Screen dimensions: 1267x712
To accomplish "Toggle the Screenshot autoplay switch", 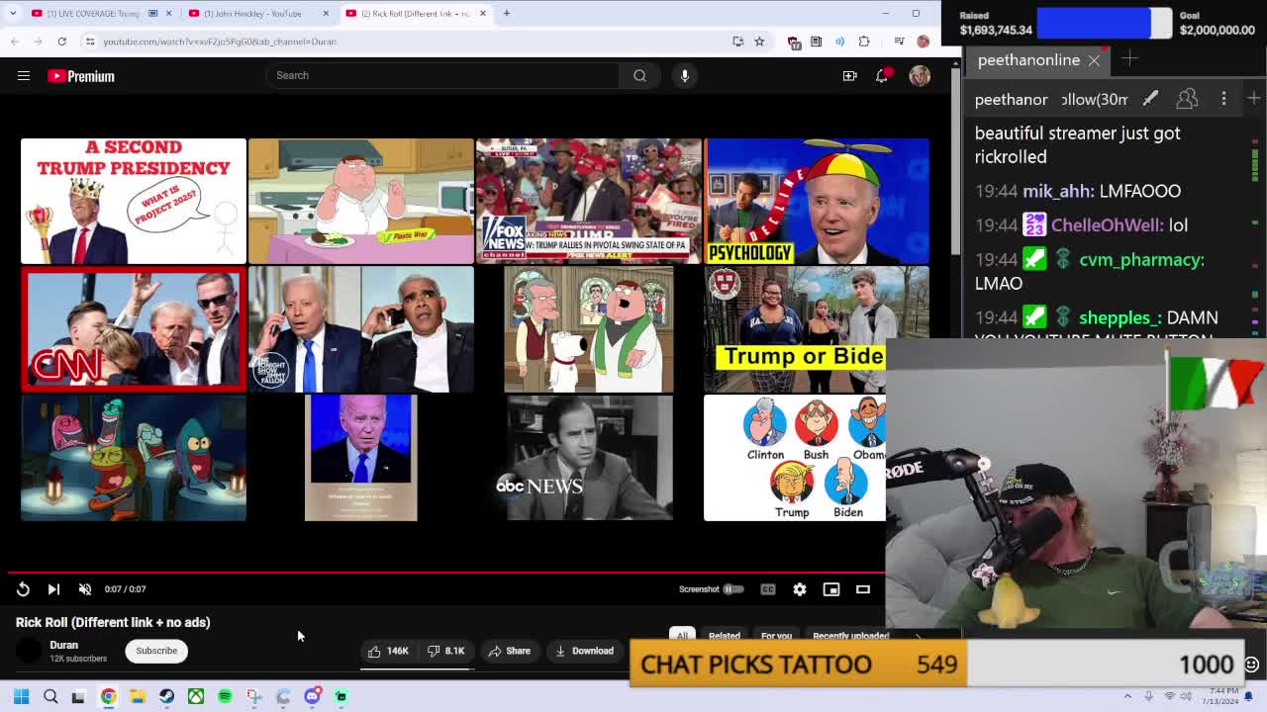I will (732, 589).
